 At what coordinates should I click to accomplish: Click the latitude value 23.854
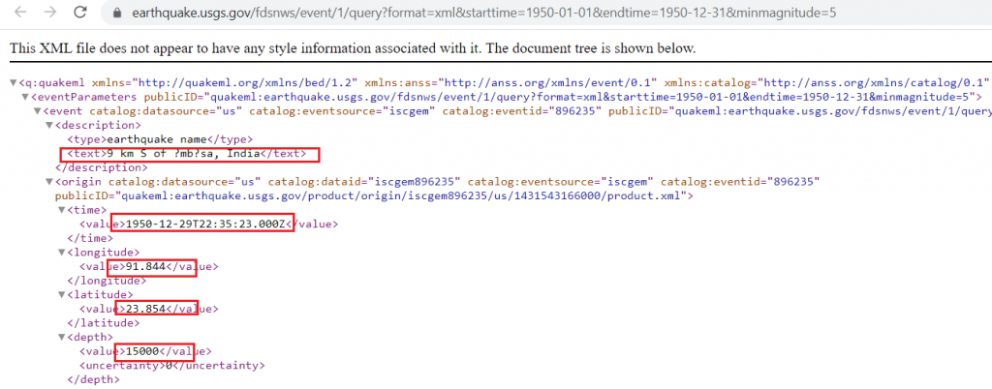click(145, 309)
